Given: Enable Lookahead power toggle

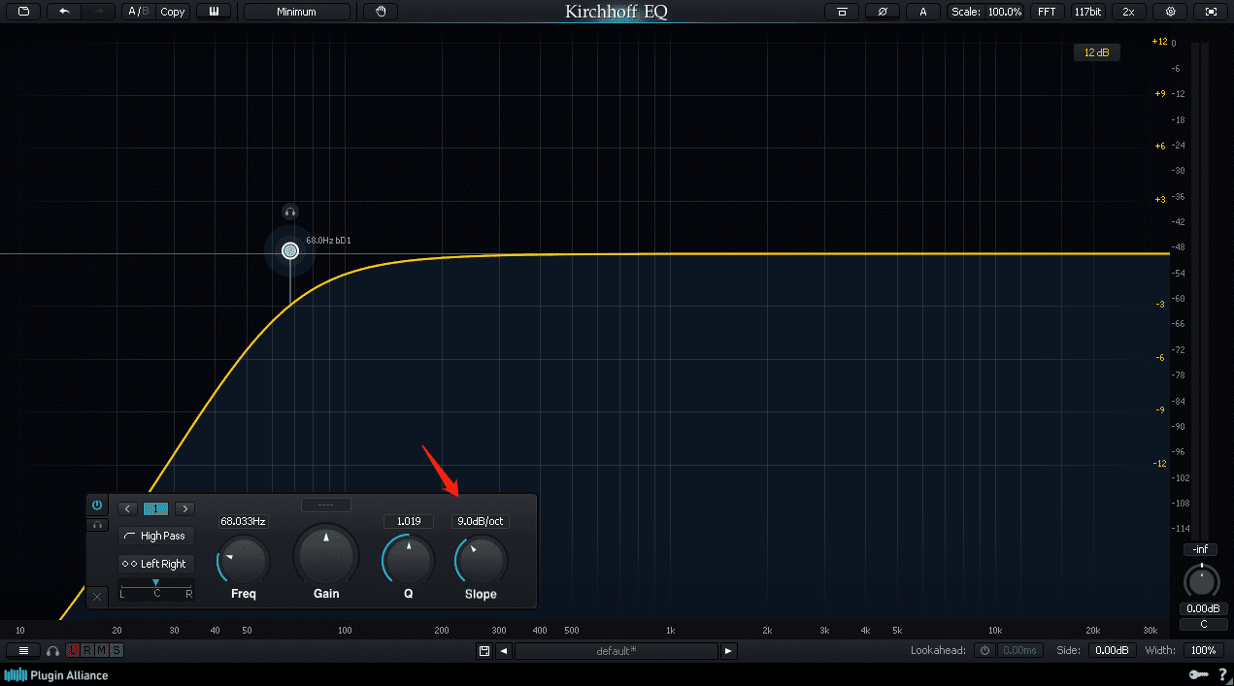Looking at the screenshot, I should click(985, 651).
